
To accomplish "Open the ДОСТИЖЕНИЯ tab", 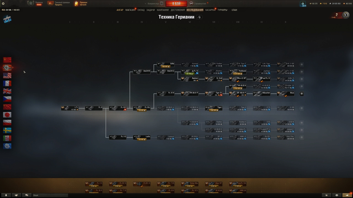I will coord(178,10).
